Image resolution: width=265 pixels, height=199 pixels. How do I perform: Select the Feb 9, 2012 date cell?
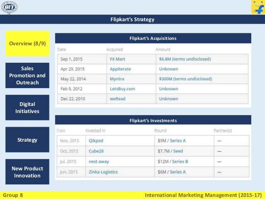click(x=82, y=89)
